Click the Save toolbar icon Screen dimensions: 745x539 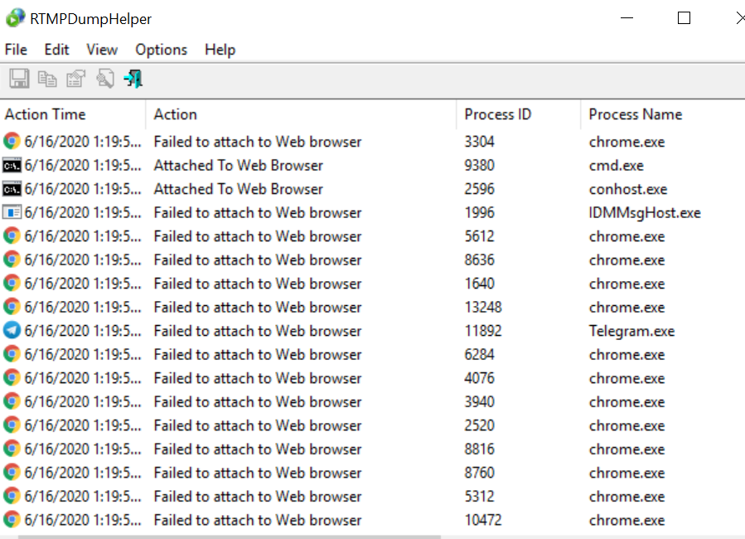pos(20,79)
